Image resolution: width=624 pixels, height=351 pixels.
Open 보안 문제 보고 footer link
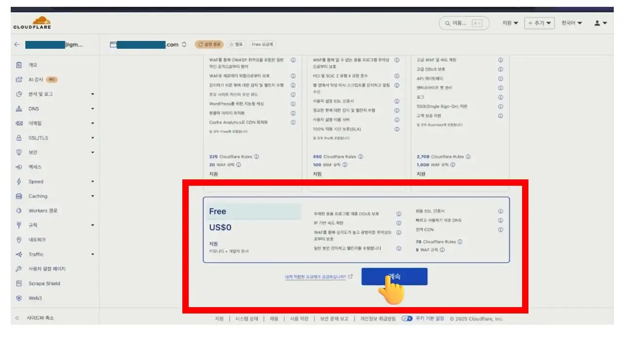click(334, 319)
